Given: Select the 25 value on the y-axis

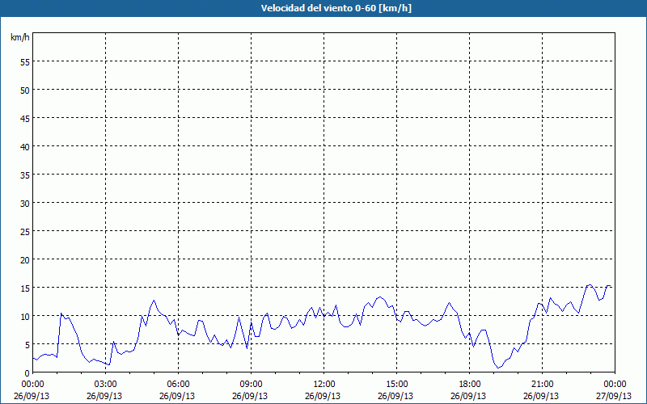Looking at the screenshot, I should (25, 231).
